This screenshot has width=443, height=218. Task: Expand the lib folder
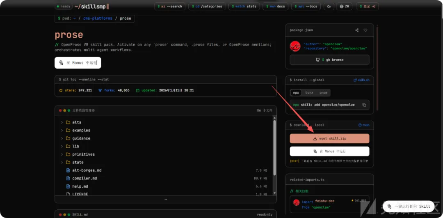(x=62, y=146)
